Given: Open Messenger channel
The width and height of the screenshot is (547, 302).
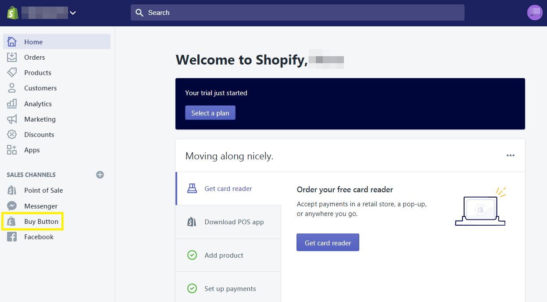Looking at the screenshot, I should click(x=41, y=206).
